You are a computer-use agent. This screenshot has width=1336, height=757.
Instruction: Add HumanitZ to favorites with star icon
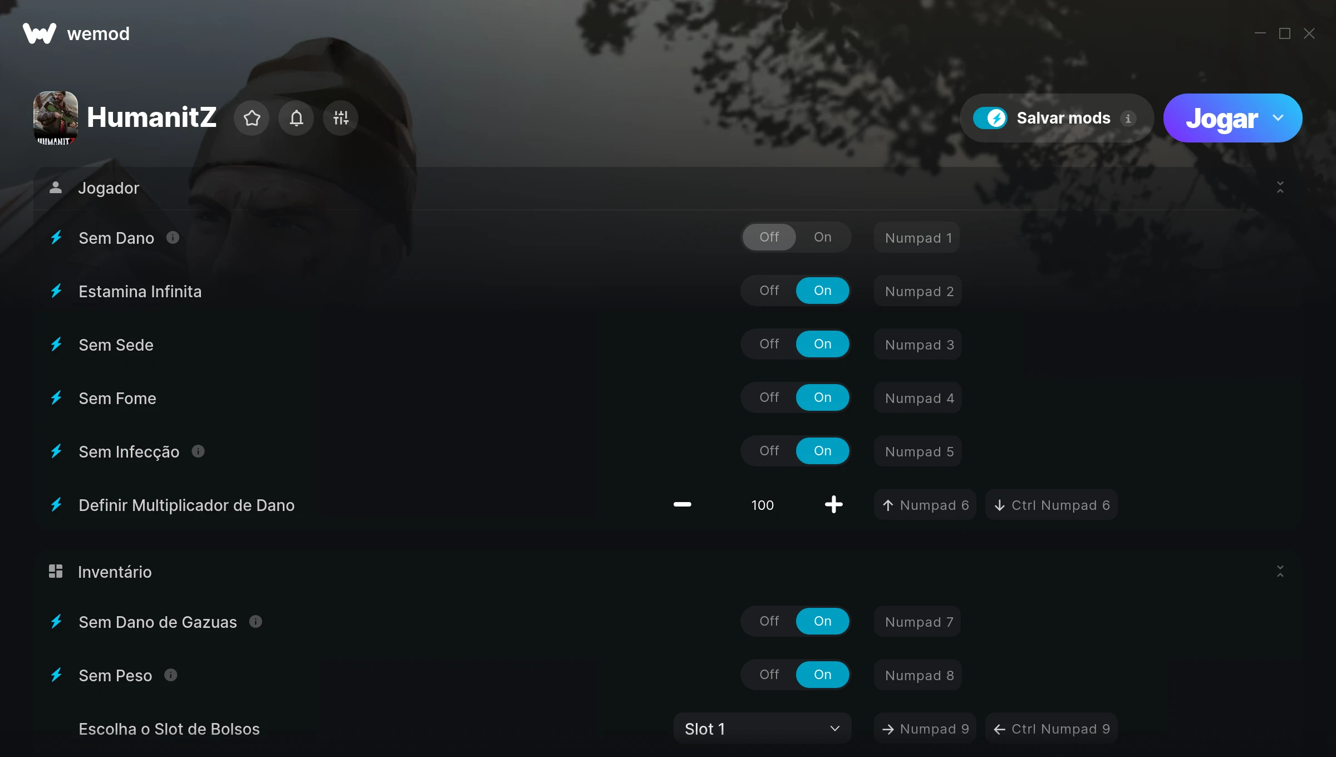pos(252,118)
